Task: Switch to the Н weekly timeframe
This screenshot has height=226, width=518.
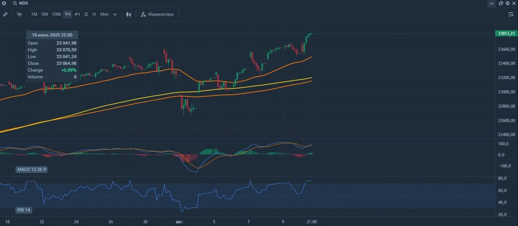Action: coord(94,14)
